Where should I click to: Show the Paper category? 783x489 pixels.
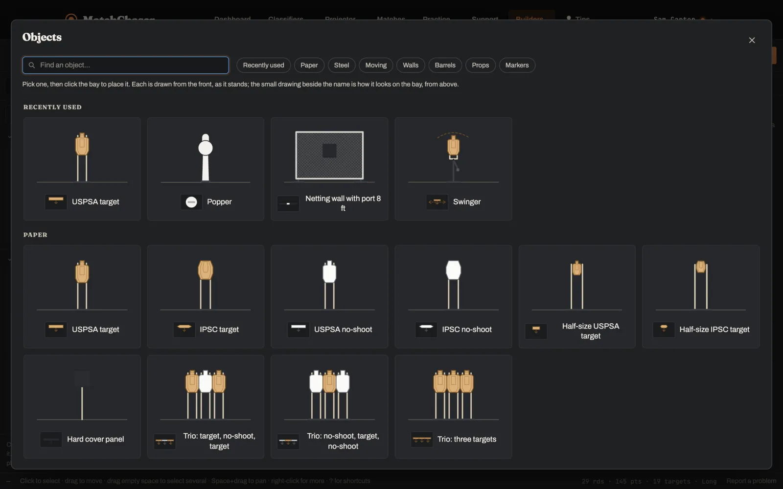point(309,65)
